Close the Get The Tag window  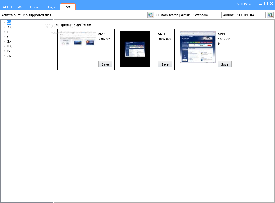coord(271,4)
